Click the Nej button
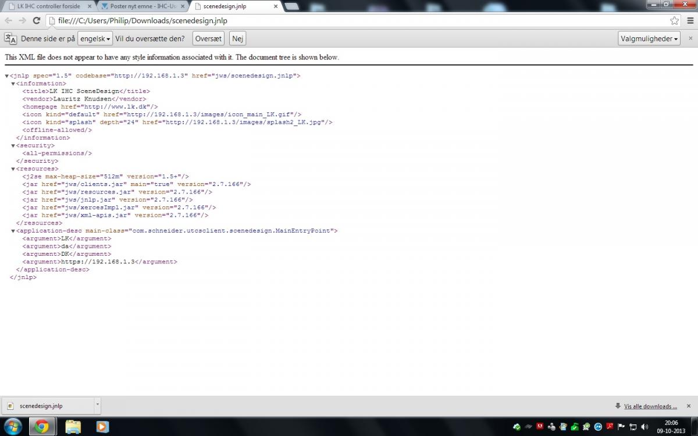This screenshot has width=698, height=436. pos(237,38)
